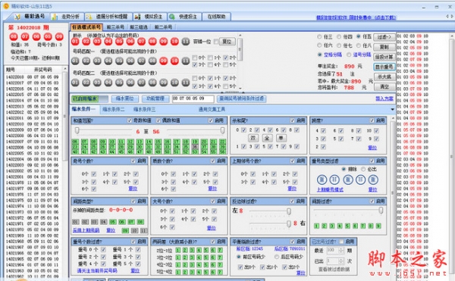Image resolution: width=455 pixels, height=281 pixels.
Task: Switch to the 缩水条件二 tab
Action: click(114, 109)
